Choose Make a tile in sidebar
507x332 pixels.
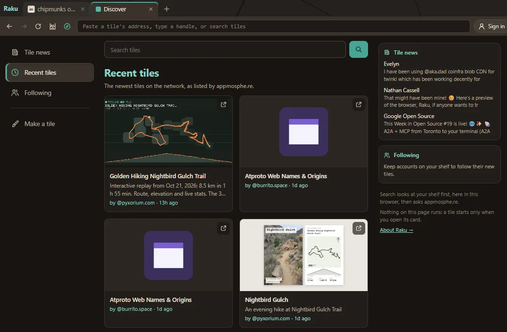pos(49,124)
